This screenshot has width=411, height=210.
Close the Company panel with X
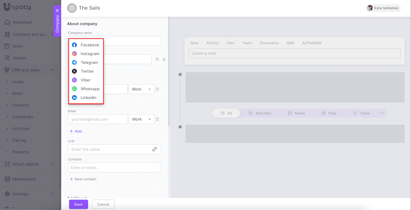[57, 10]
